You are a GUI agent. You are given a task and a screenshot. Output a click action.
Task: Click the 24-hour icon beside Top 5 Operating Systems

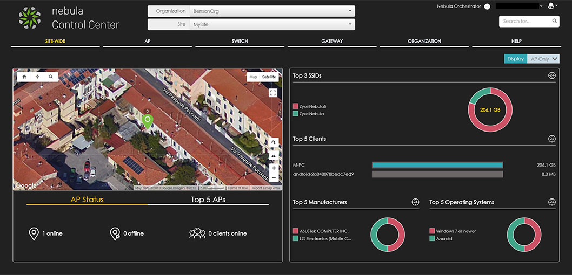(551, 202)
